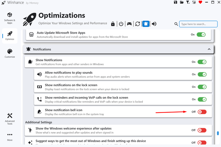Switch to Software & Apps tab

10,18
